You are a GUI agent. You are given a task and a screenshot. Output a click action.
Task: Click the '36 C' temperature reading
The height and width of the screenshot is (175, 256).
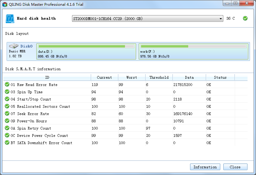point(230,18)
